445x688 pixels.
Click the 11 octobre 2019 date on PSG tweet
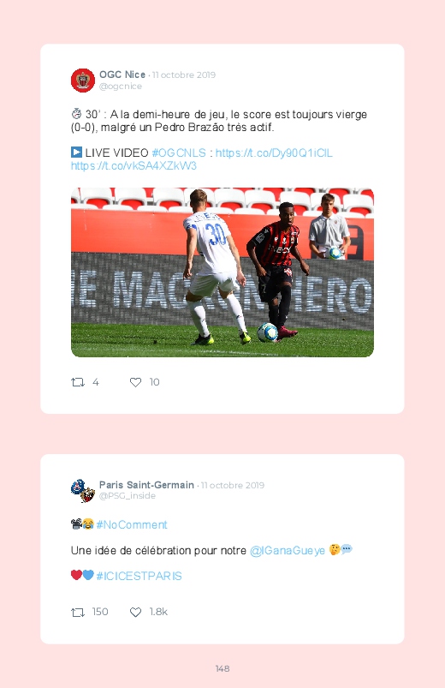pyautogui.click(x=233, y=485)
